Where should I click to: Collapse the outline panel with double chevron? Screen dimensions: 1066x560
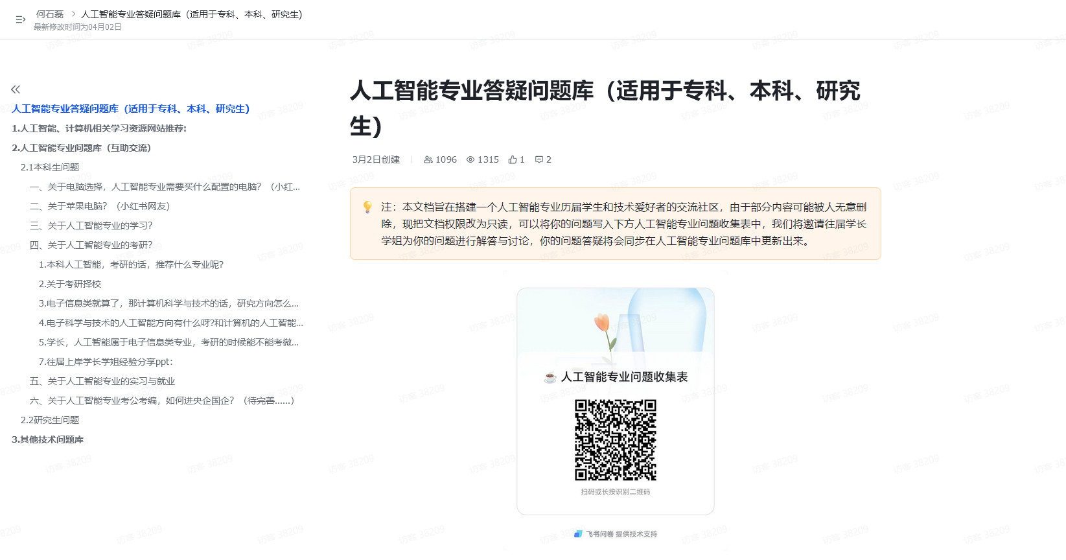16,89
